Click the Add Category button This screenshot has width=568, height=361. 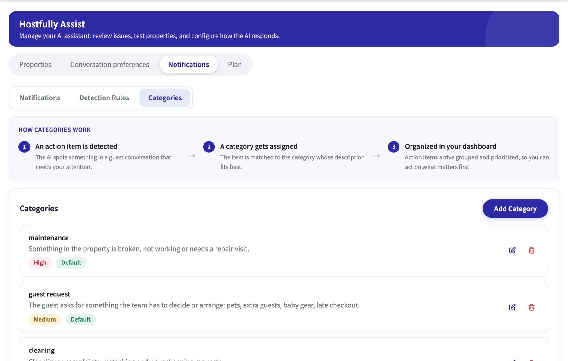click(x=515, y=209)
